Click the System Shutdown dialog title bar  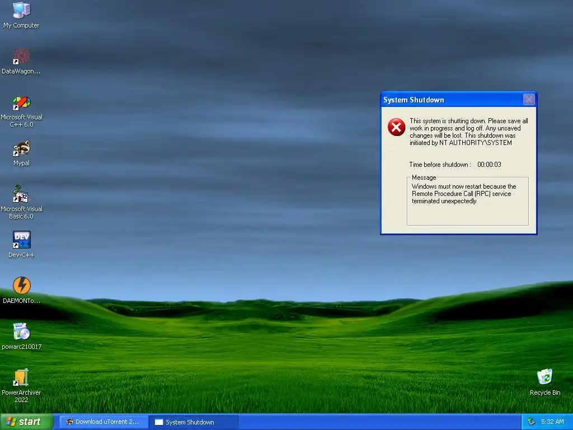tap(459, 100)
